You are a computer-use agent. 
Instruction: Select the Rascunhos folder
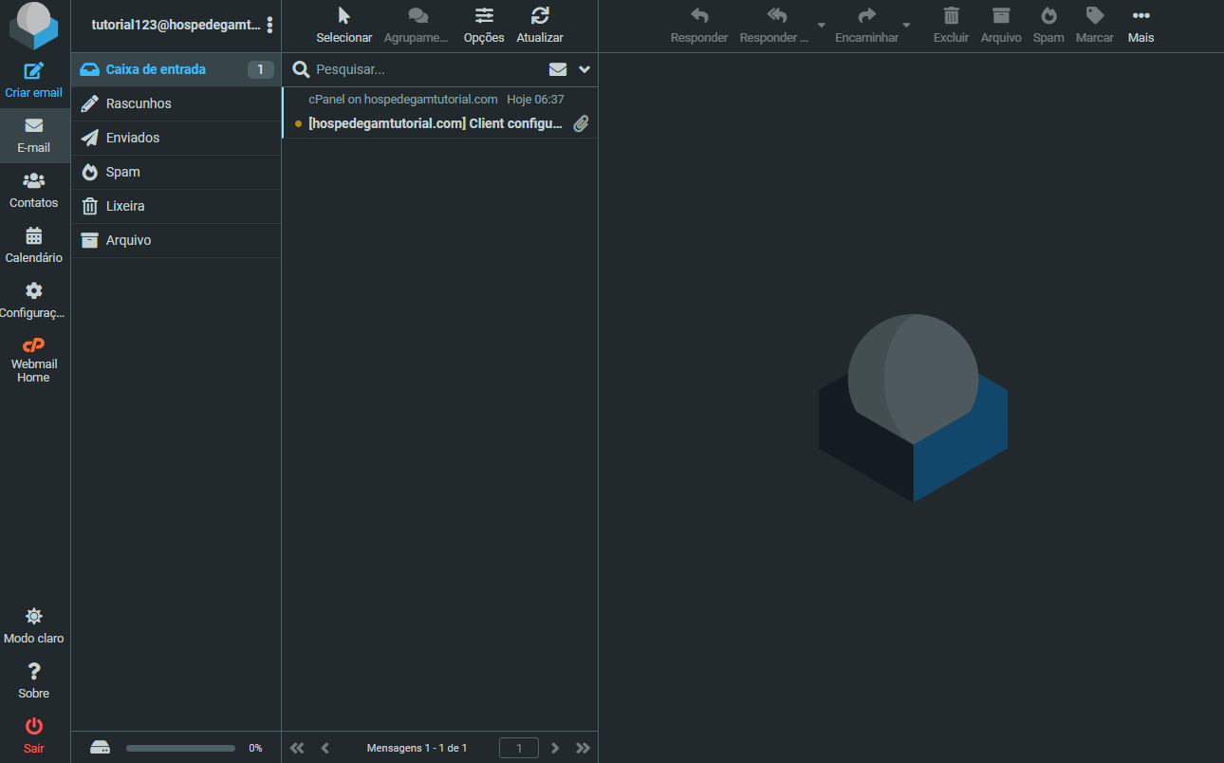tap(139, 103)
